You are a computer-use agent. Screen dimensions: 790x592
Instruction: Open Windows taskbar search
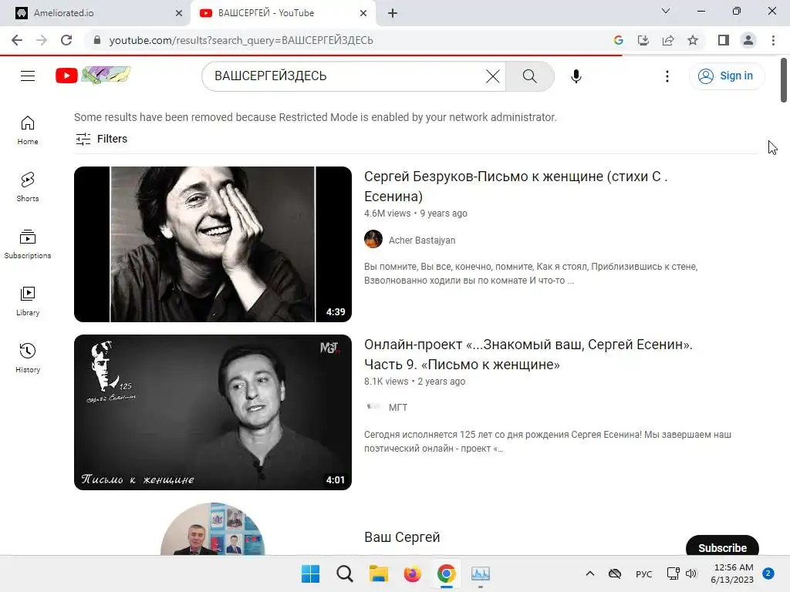tap(345, 573)
